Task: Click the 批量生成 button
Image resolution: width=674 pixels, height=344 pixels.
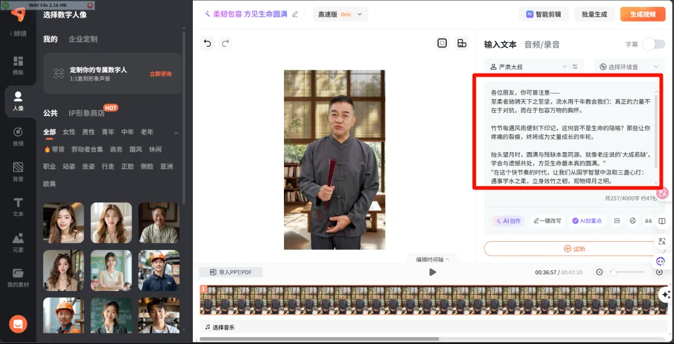Action: [x=595, y=14]
